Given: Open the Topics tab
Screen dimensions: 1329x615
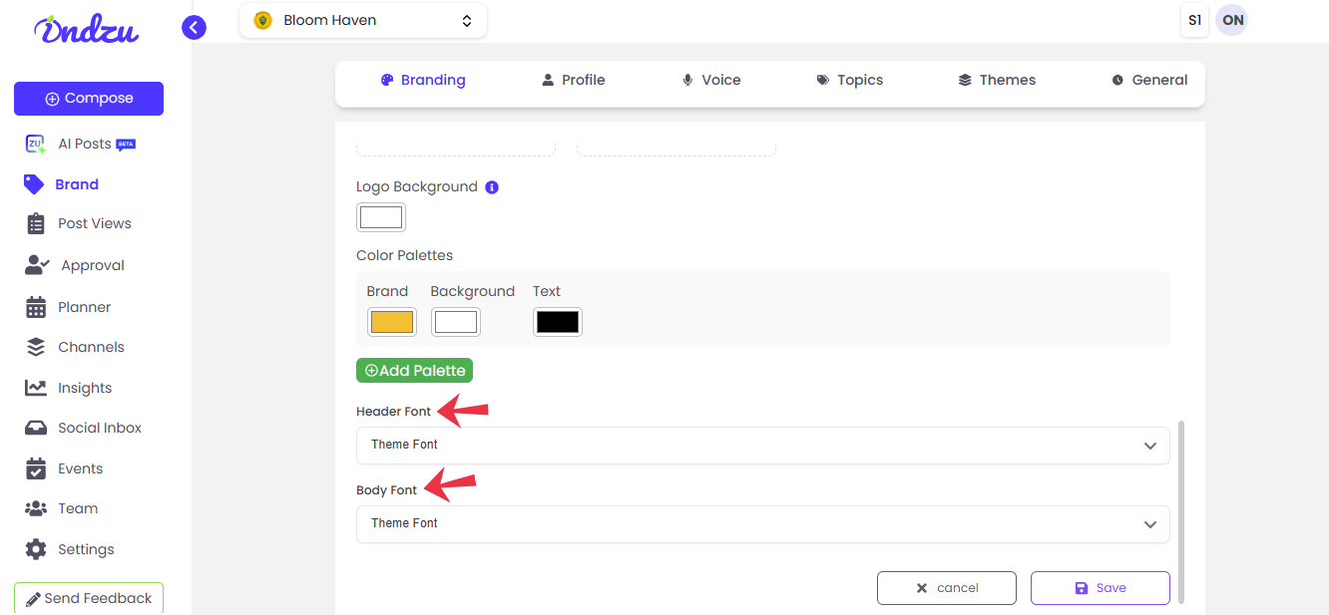Looking at the screenshot, I should 849,80.
